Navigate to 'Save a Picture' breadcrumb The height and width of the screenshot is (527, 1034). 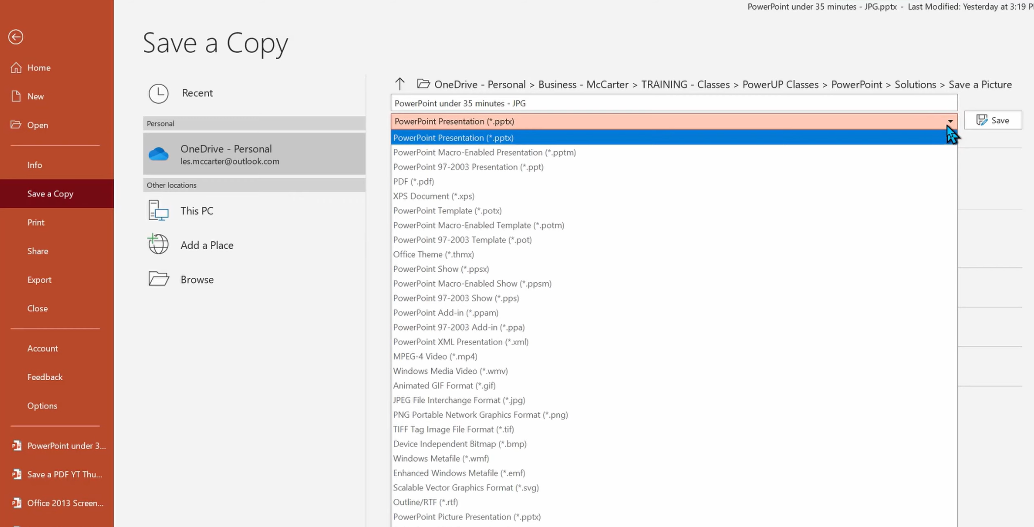pos(980,84)
